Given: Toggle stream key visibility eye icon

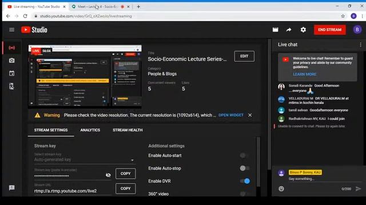Looking at the screenshot, I should click(108, 175).
